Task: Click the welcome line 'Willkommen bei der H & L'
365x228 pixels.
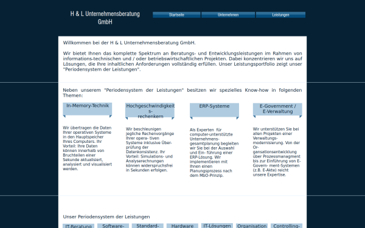Action: click(x=129, y=43)
